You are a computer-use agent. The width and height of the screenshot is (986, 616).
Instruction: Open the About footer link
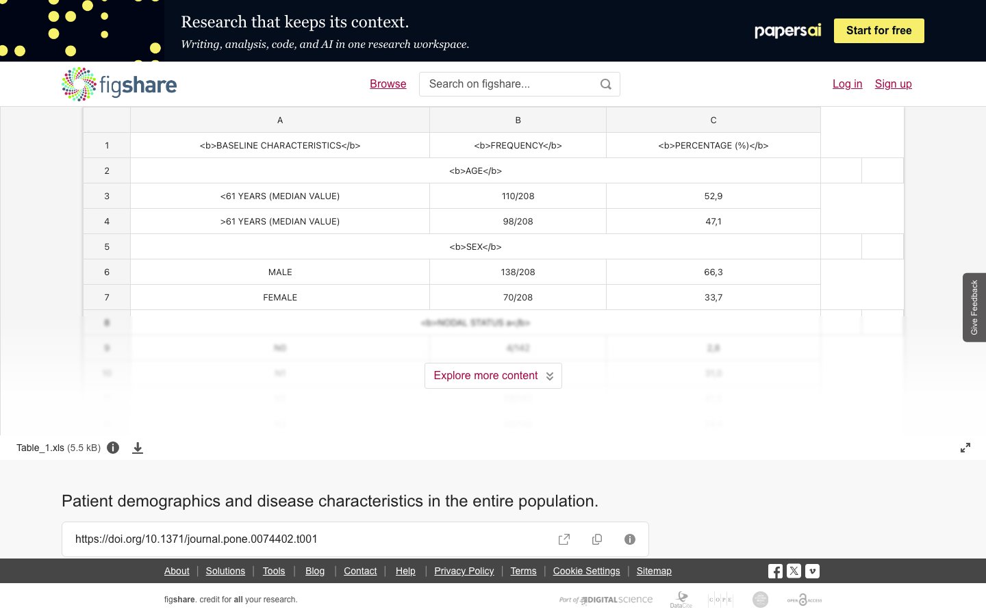click(177, 571)
